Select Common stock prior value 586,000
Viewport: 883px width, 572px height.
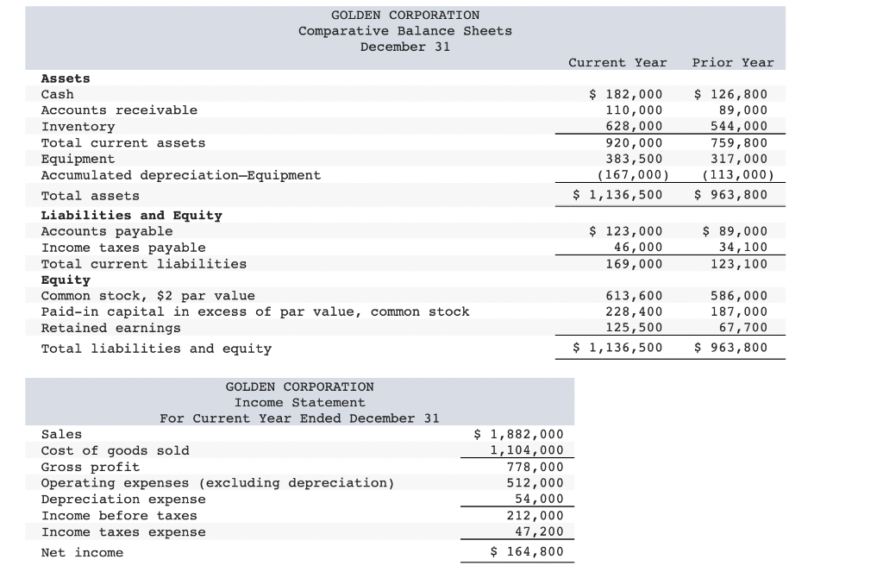click(x=739, y=295)
